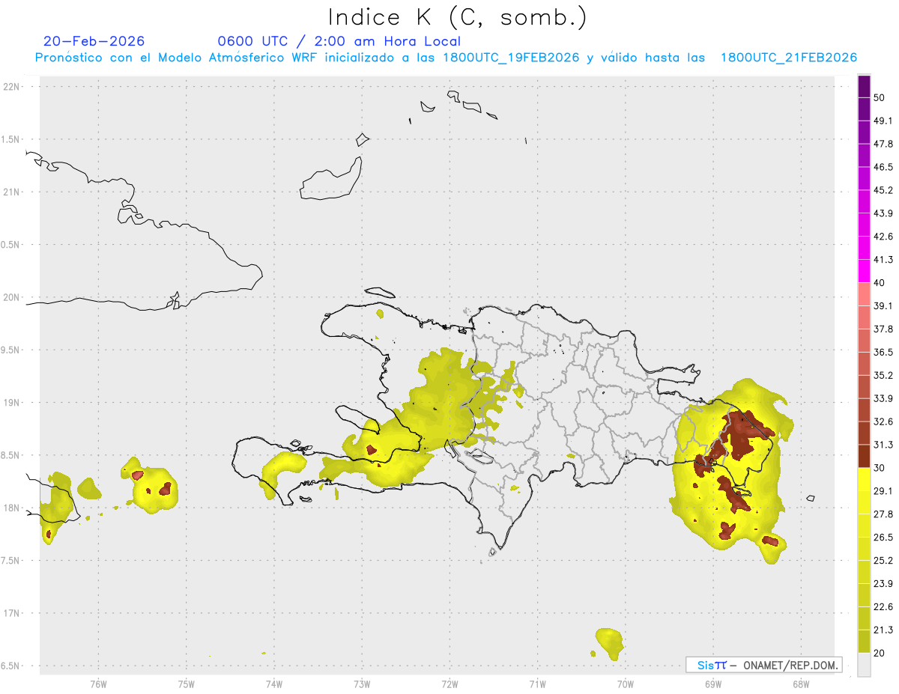Click the legend value '25.2'
The width and height of the screenshot is (899, 694).
(x=883, y=560)
